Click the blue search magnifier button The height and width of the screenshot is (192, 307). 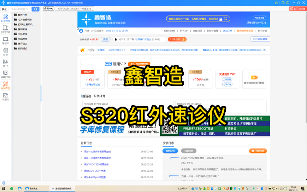[35, 9]
